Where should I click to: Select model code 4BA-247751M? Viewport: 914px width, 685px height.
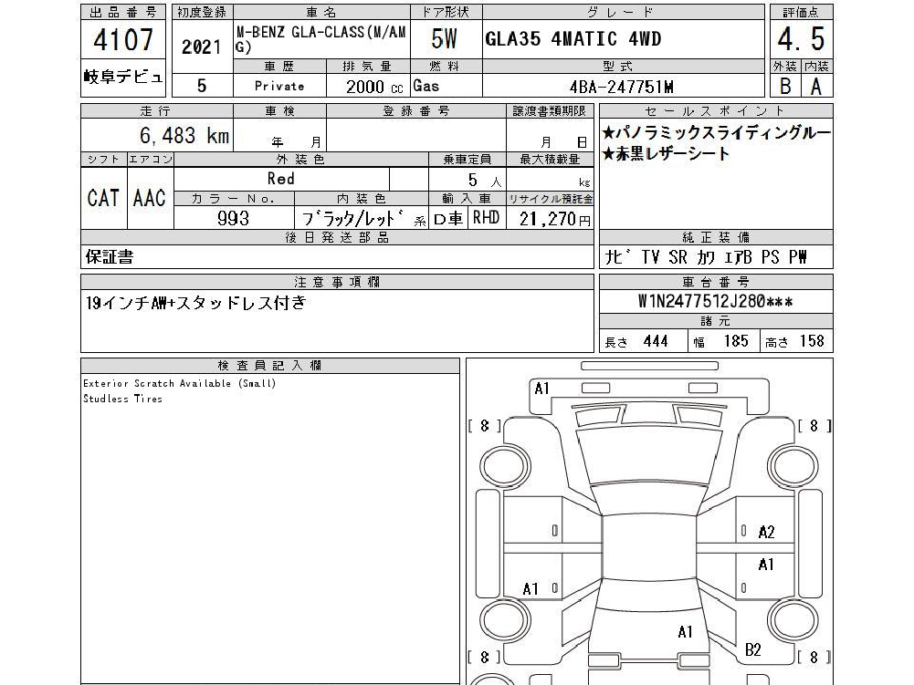point(622,87)
